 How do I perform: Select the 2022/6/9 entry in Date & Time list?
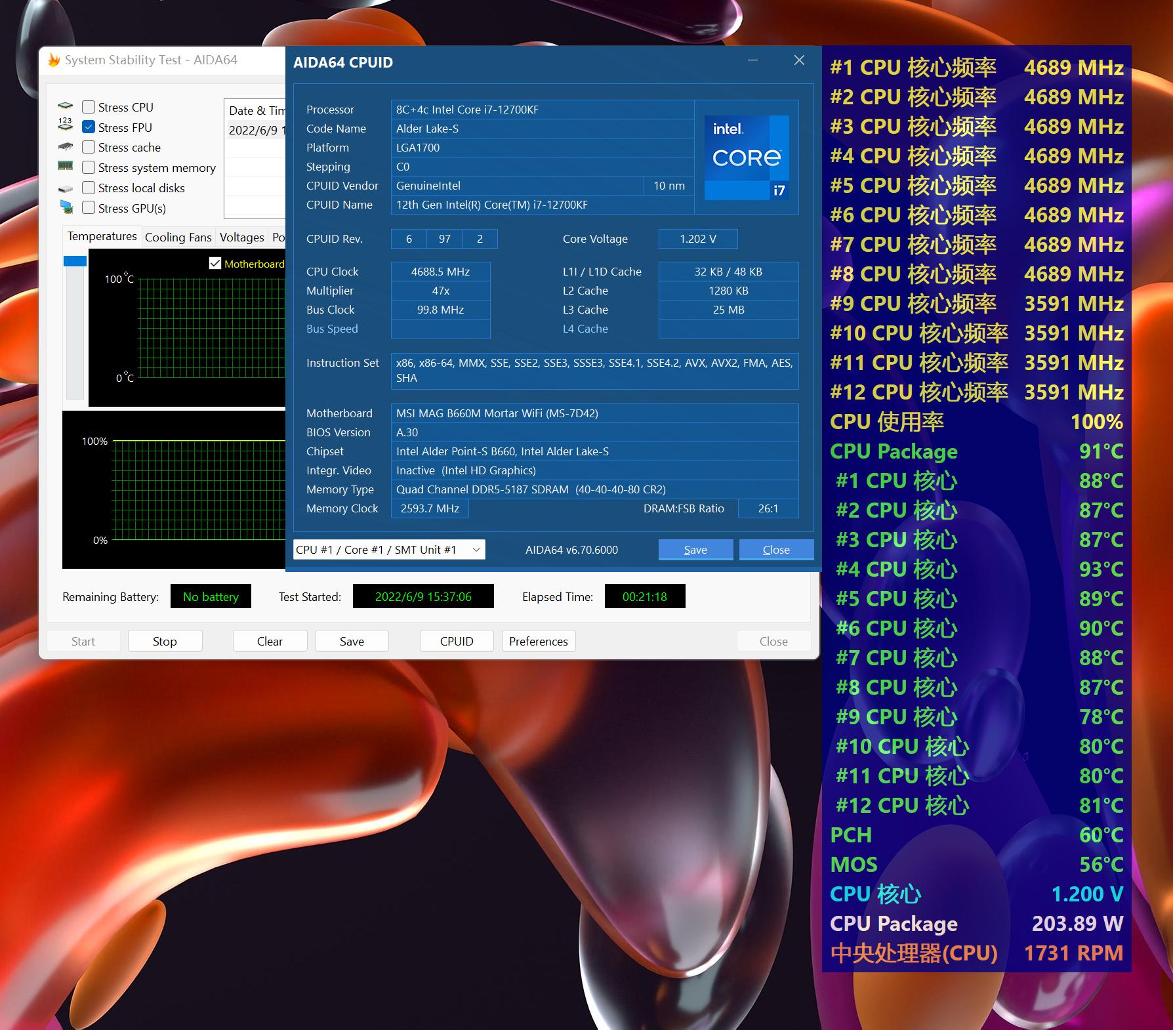tap(253, 129)
